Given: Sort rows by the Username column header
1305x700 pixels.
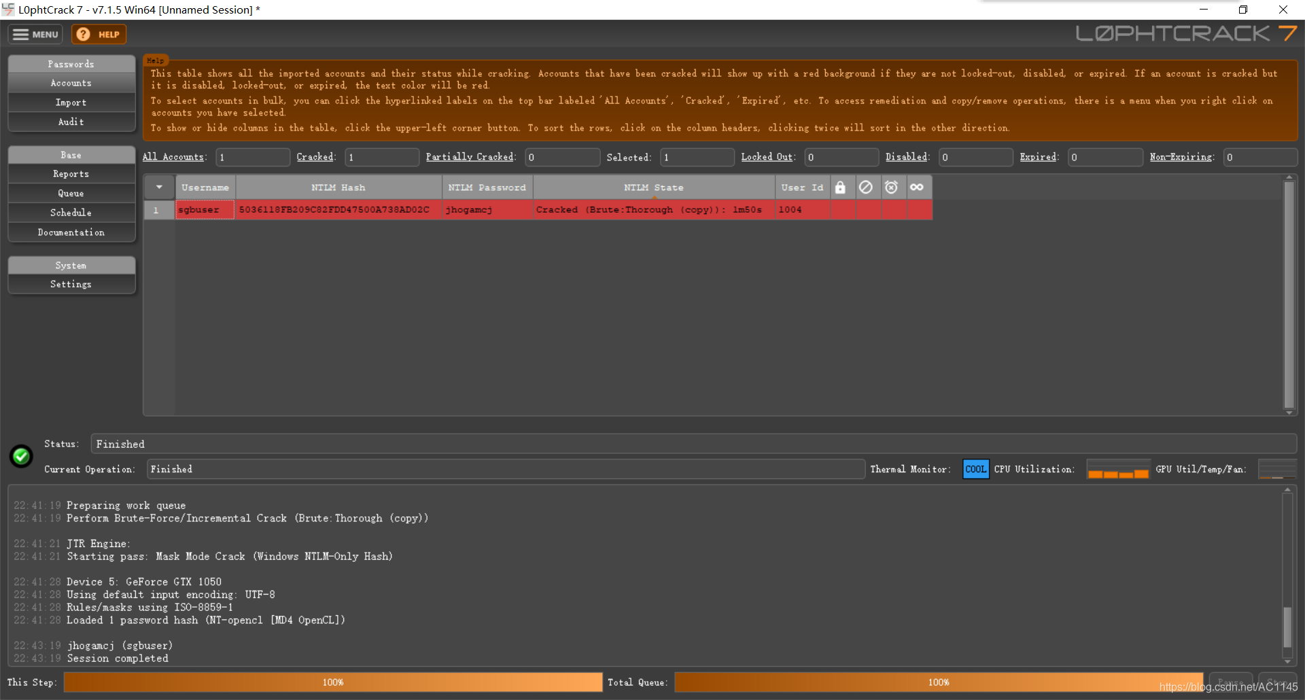Looking at the screenshot, I should [x=205, y=188].
